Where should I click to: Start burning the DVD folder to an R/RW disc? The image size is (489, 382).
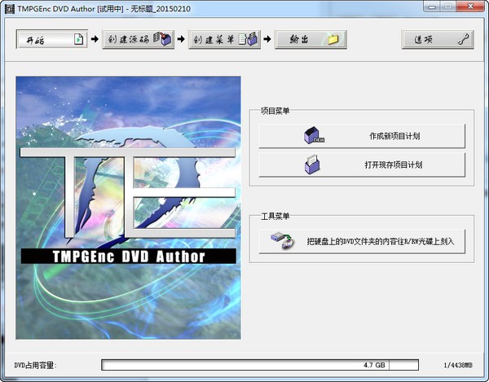(362, 241)
